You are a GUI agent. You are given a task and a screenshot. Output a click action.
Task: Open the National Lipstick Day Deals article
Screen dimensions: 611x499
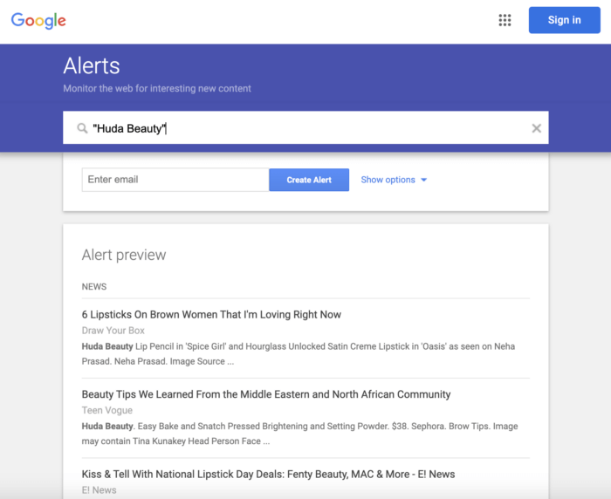269,474
